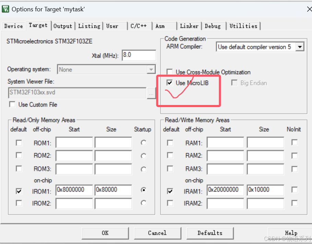Viewport: 312px width, 244px height.
Task: Select the ROM1 Startup radio button
Action: (x=143, y=143)
